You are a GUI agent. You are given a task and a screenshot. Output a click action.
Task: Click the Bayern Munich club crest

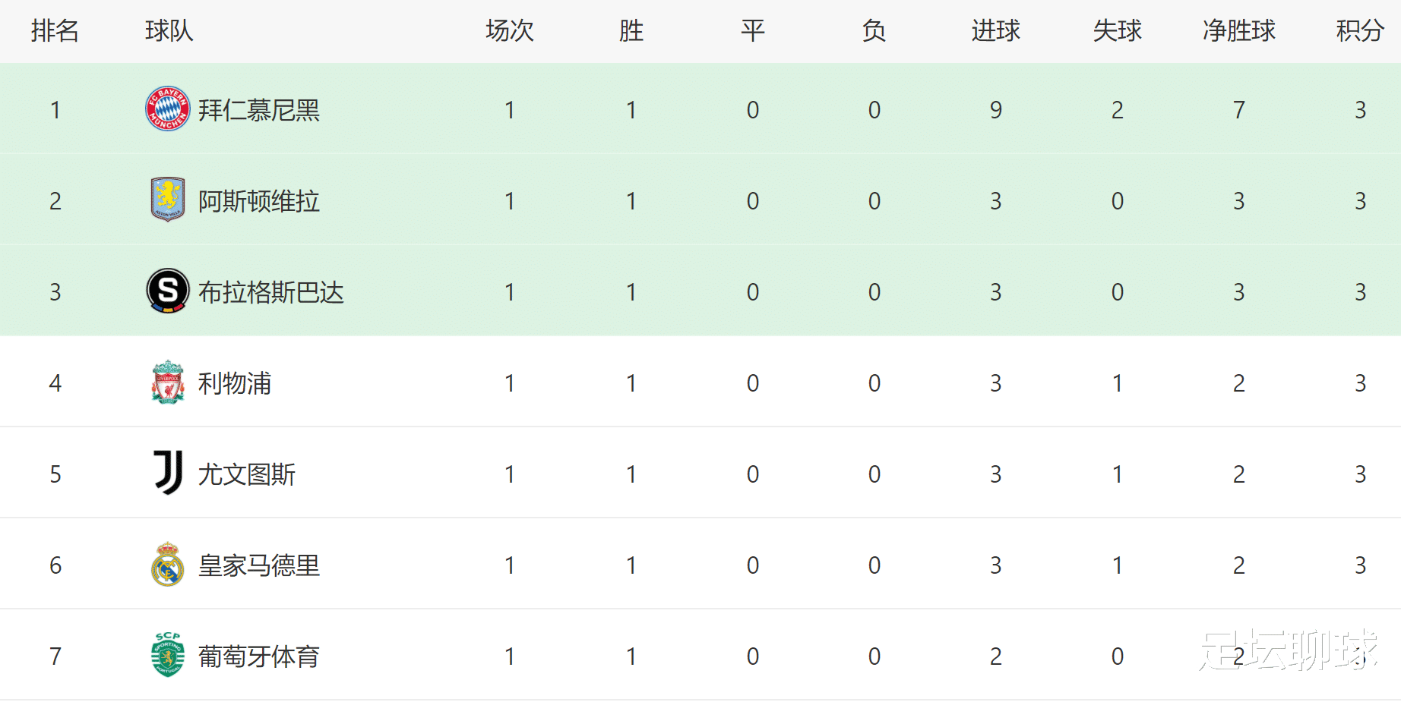(x=168, y=109)
